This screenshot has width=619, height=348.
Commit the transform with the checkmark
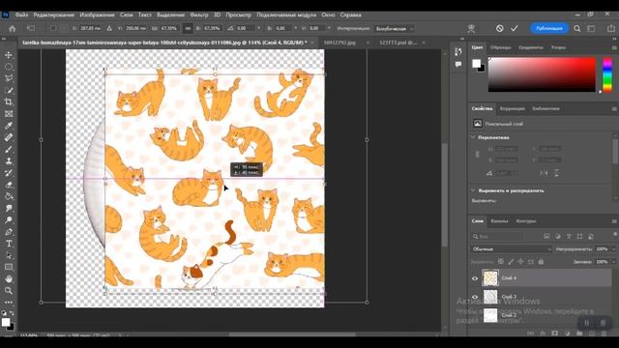coord(514,28)
